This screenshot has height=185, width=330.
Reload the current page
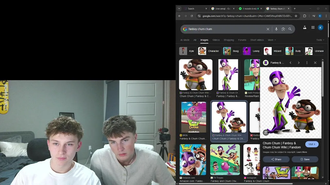(x=192, y=16)
